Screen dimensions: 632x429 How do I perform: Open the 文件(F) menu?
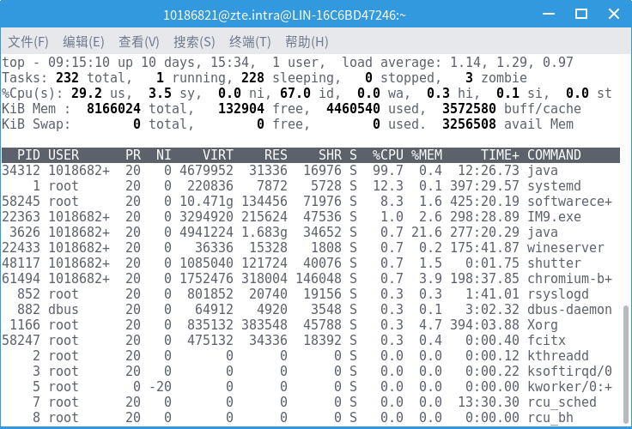click(x=28, y=42)
